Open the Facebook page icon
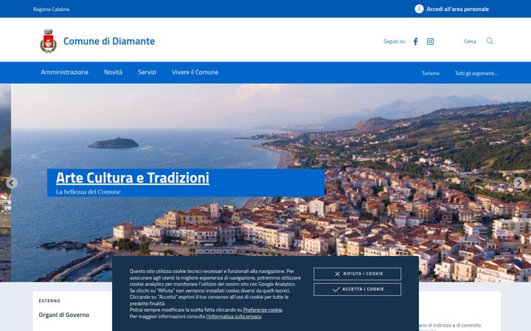 pos(415,41)
